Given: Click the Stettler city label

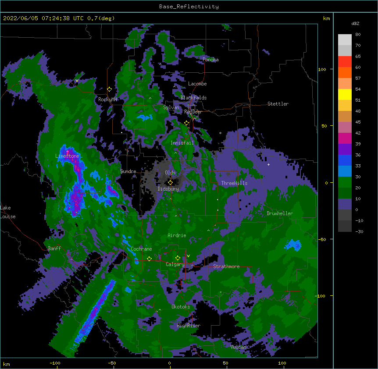Looking at the screenshot, I should 278,104.
